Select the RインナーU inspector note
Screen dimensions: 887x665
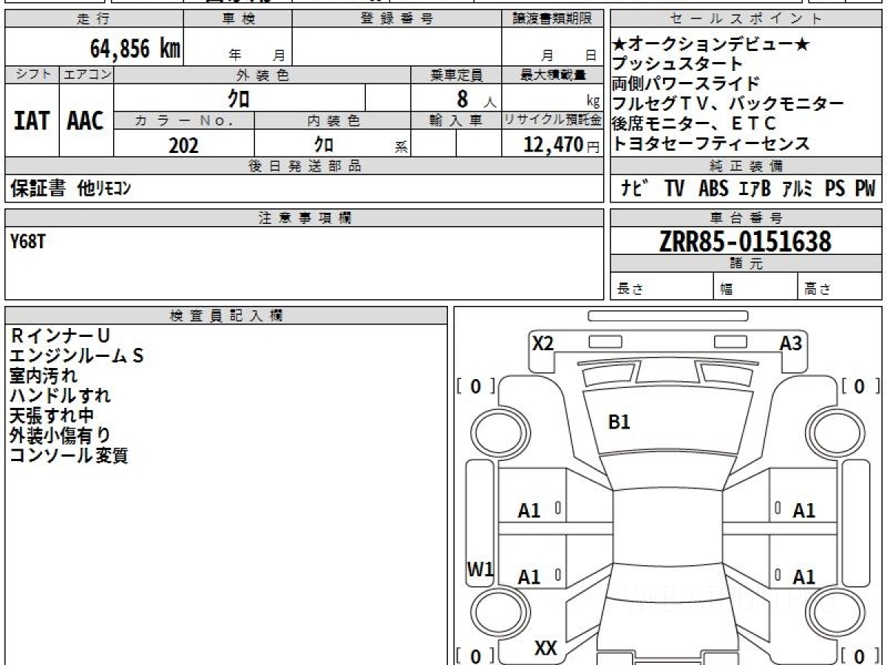(59, 336)
